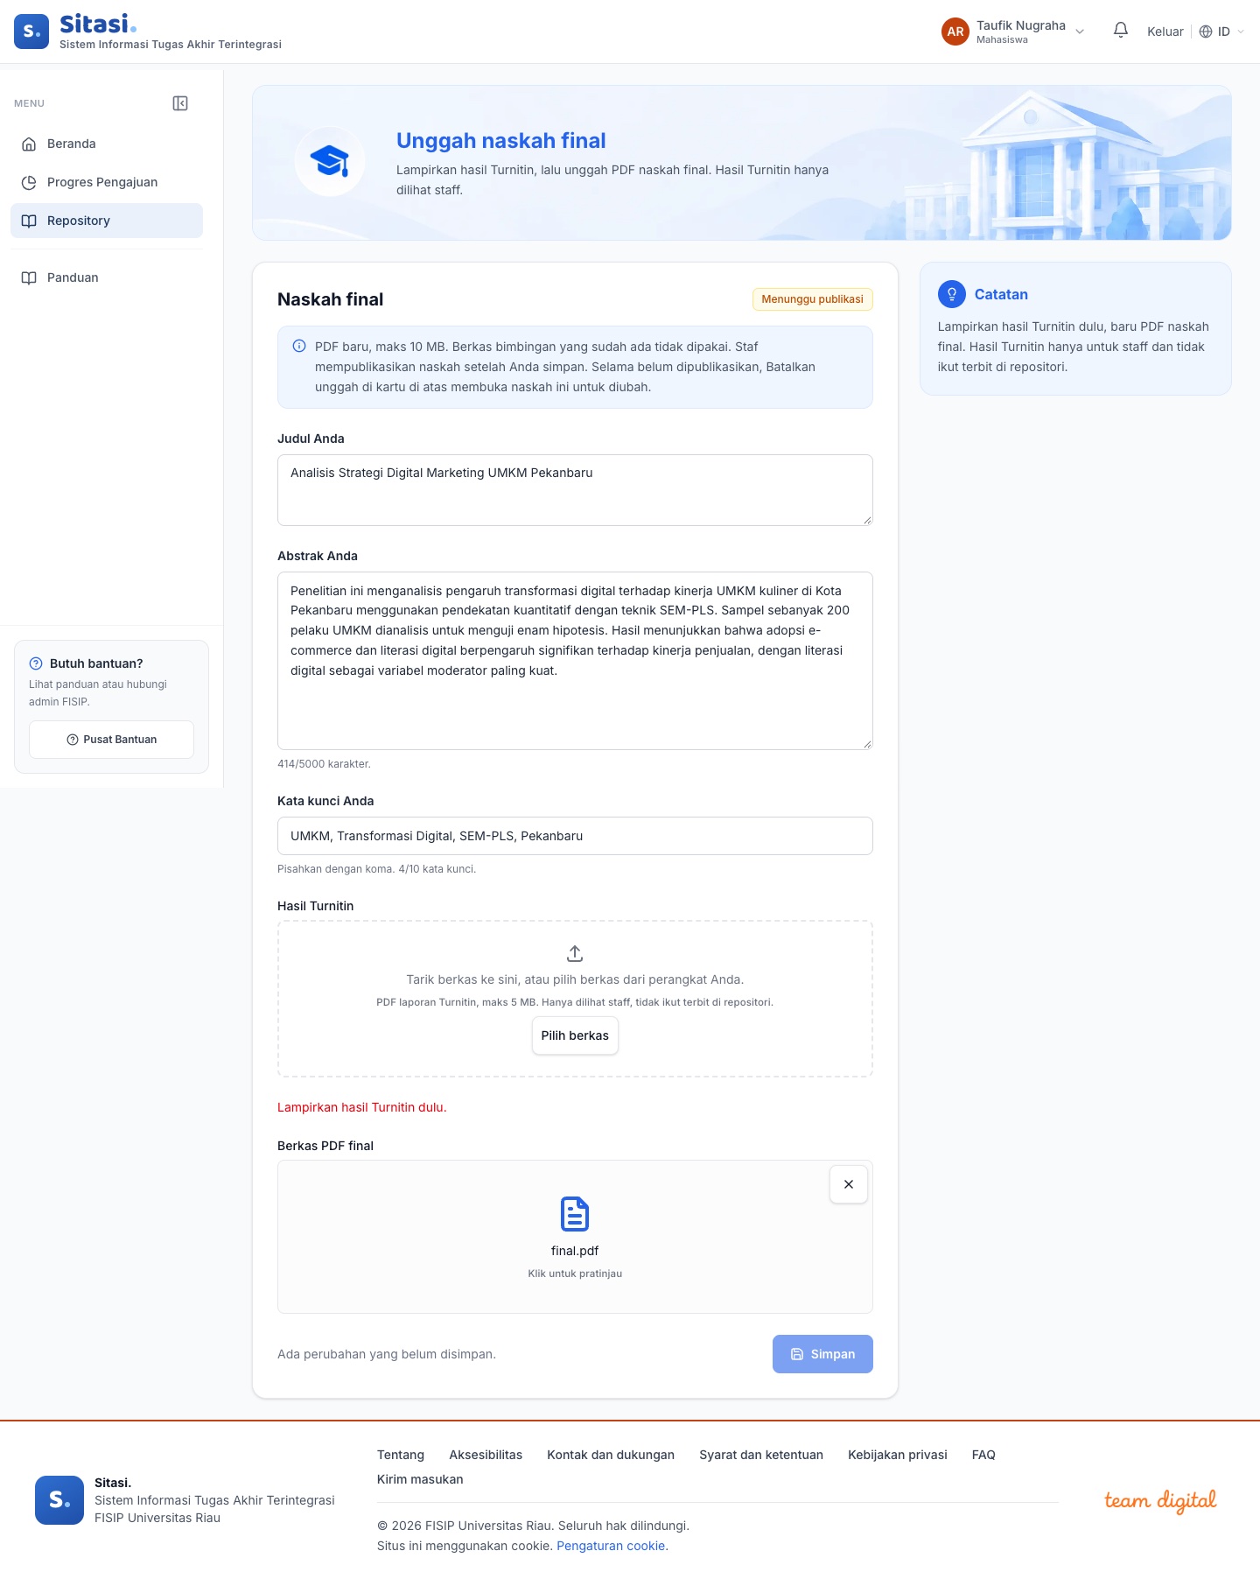This screenshot has width=1260, height=1579.
Task: Focus the Abstrak Anda text area
Action: click(x=575, y=661)
